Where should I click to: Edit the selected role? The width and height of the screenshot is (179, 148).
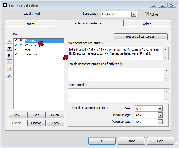tap(37, 115)
